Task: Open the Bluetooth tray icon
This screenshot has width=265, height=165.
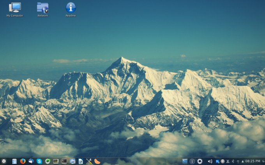Action: tap(233, 161)
